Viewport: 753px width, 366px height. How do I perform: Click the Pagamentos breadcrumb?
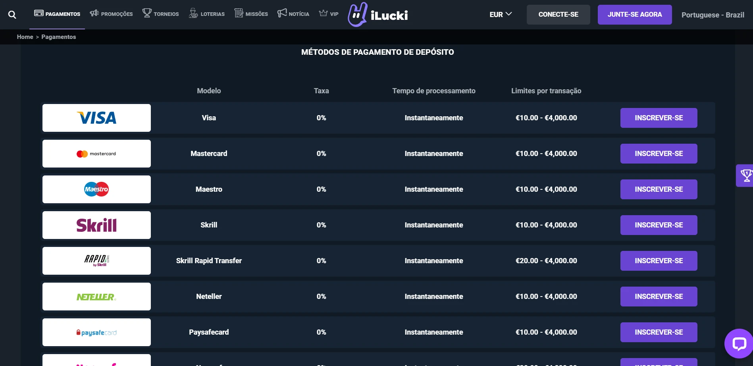tap(59, 37)
